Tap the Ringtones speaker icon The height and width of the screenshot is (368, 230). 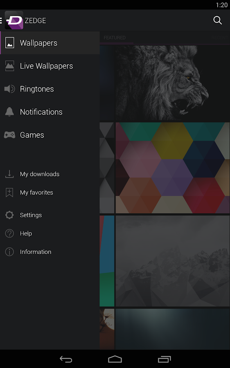(x=10, y=89)
